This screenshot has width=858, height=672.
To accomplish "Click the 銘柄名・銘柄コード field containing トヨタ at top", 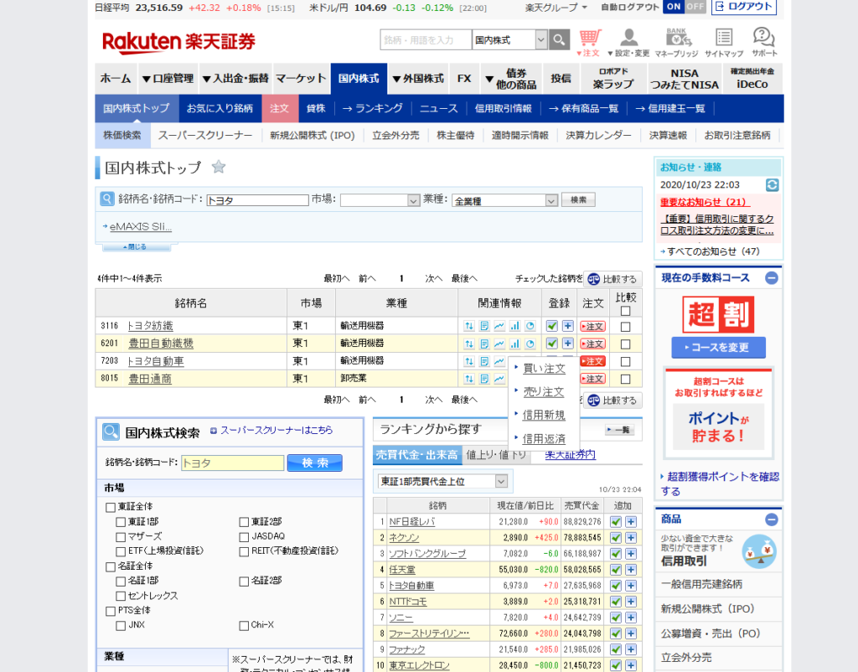I will [257, 200].
